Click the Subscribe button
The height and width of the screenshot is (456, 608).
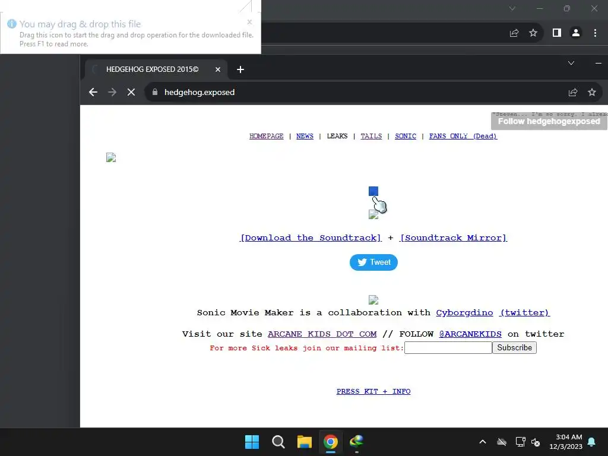(x=515, y=347)
